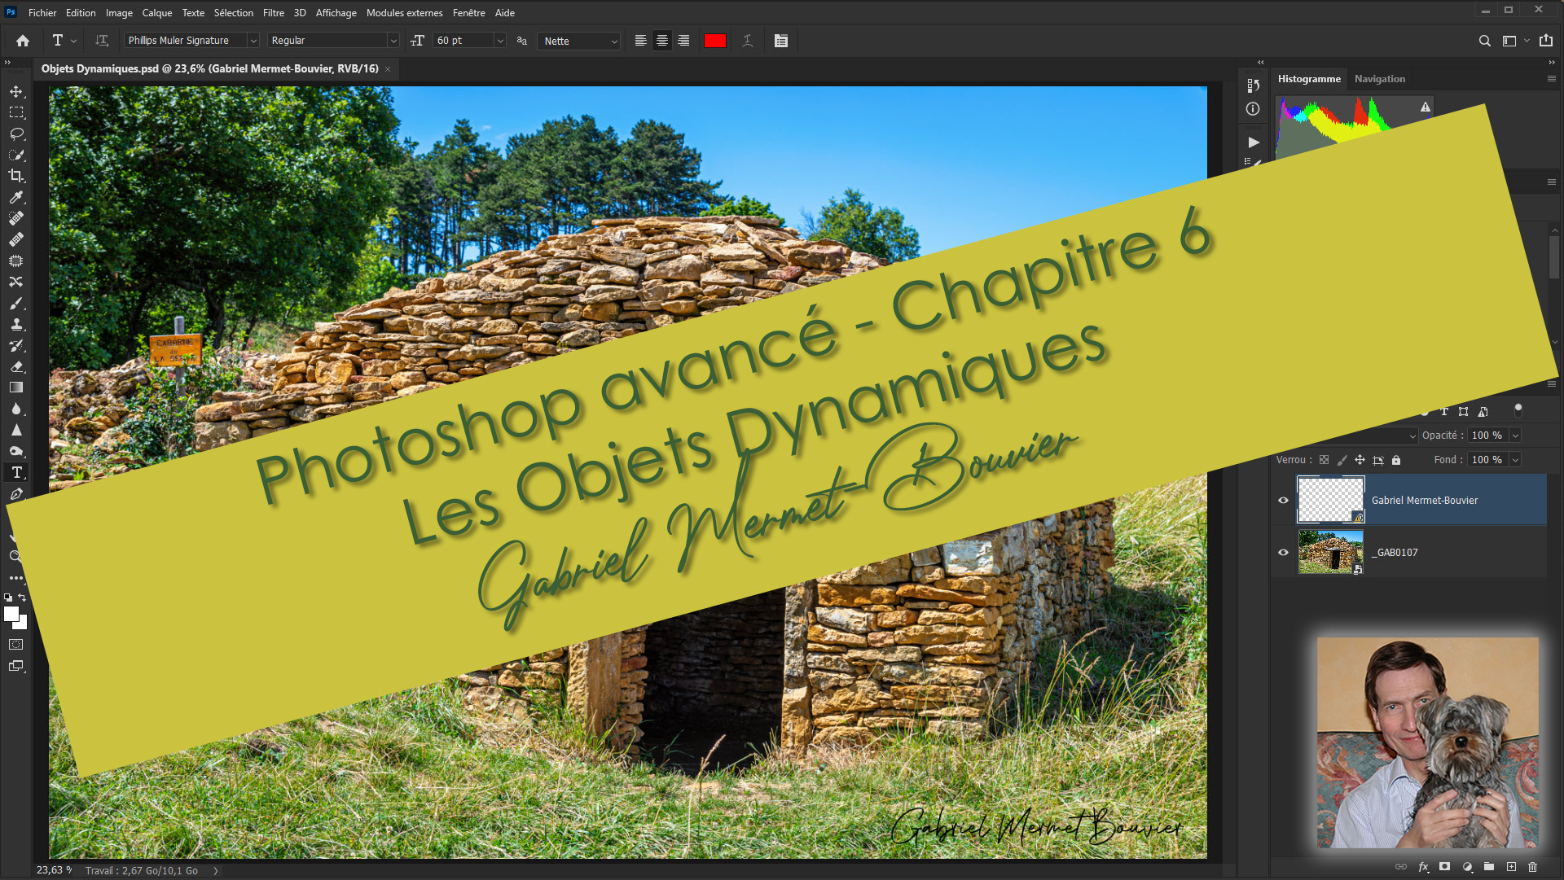The height and width of the screenshot is (880, 1564).
Task: Toggle center text alignment
Action: click(x=662, y=41)
